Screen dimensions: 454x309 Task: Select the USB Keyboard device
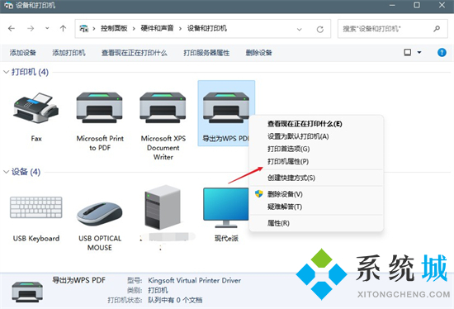point(36,207)
